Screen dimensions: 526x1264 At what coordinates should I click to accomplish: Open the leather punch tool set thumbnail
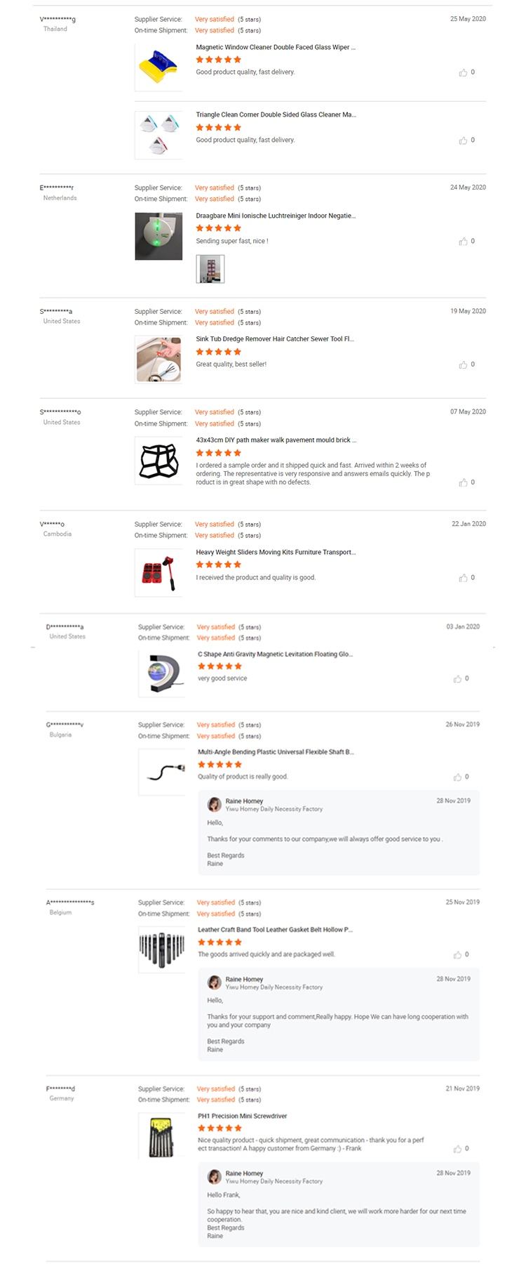pyautogui.click(x=161, y=949)
